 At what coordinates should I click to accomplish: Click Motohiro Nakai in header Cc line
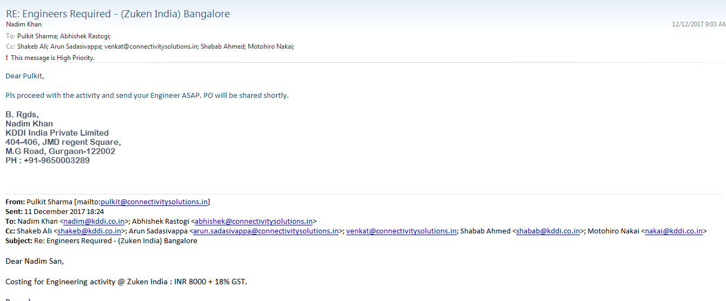coord(270,47)
